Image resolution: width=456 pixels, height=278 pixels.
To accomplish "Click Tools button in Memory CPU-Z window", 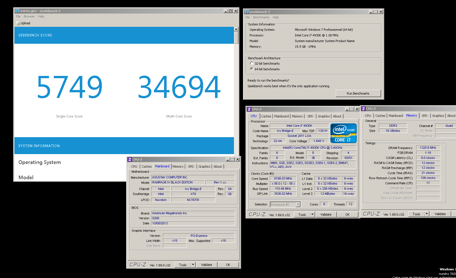I will point(416,214).
